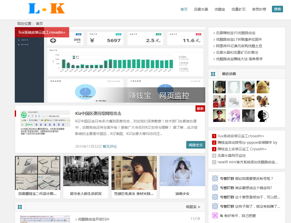Click the grey speech bubbles visitor avatar
Viewport: 291px width, 223px height.
point(234,101)
